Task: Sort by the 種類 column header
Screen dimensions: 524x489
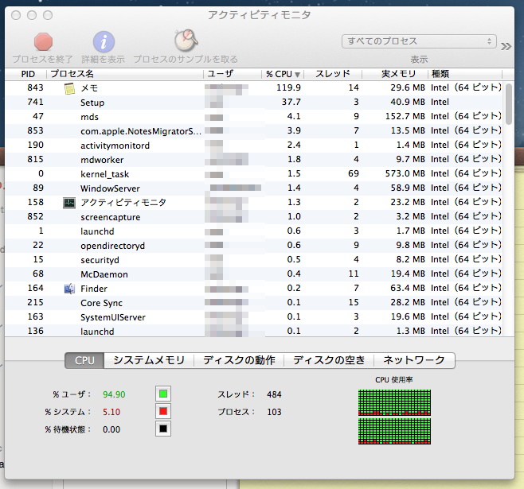Action: click(x=465, y=74)
